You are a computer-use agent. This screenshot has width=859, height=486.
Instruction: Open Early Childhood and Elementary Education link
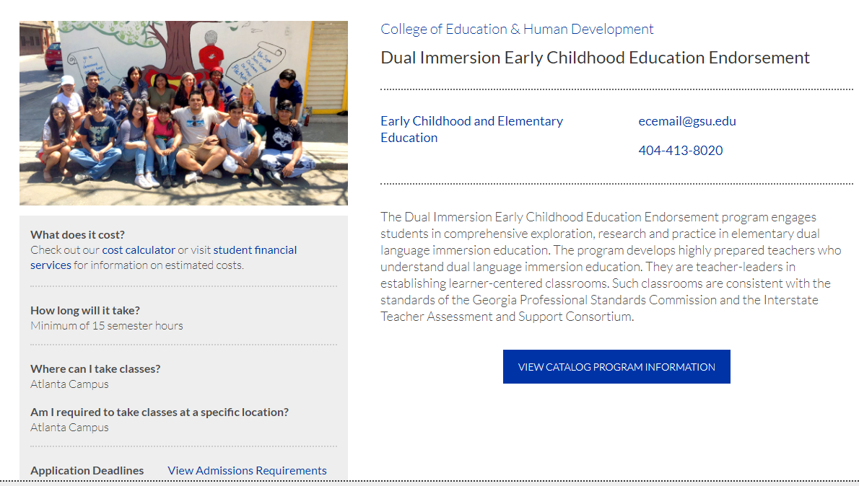tap(471, 129)
